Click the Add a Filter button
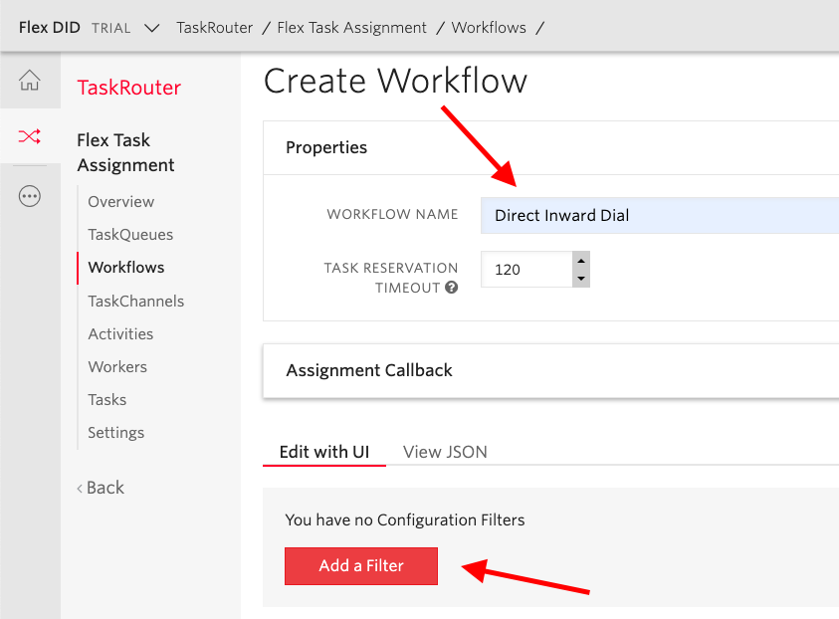The width and height of the screenshot is (839, 619). point(361,566)
